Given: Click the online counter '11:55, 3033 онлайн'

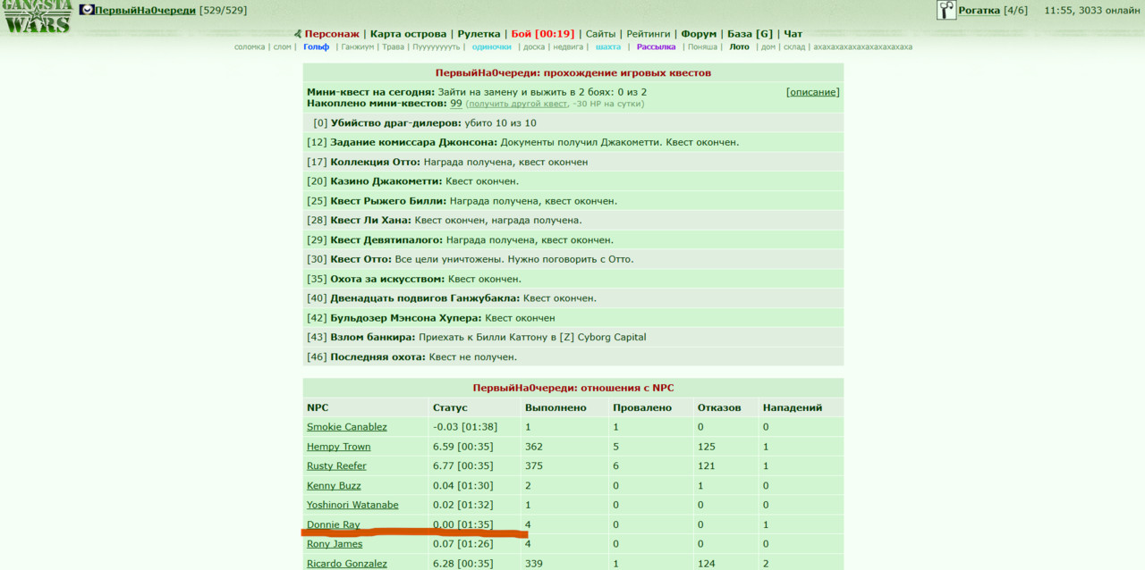Looking at the screenshot, I should [1092, 11].
